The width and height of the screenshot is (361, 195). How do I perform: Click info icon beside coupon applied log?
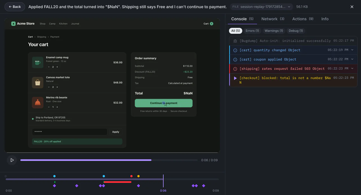point(235,60)
